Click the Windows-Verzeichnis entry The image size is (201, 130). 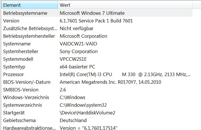point(26,97)
